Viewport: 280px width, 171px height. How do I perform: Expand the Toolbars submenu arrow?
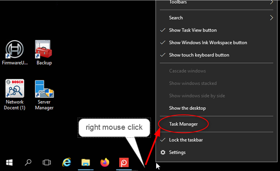pyautogui.click(x=271, y=2)
